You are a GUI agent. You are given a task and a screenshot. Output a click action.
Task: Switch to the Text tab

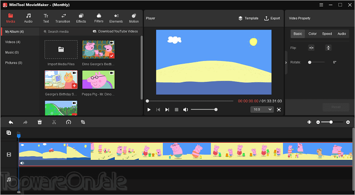tap(46, 18)
